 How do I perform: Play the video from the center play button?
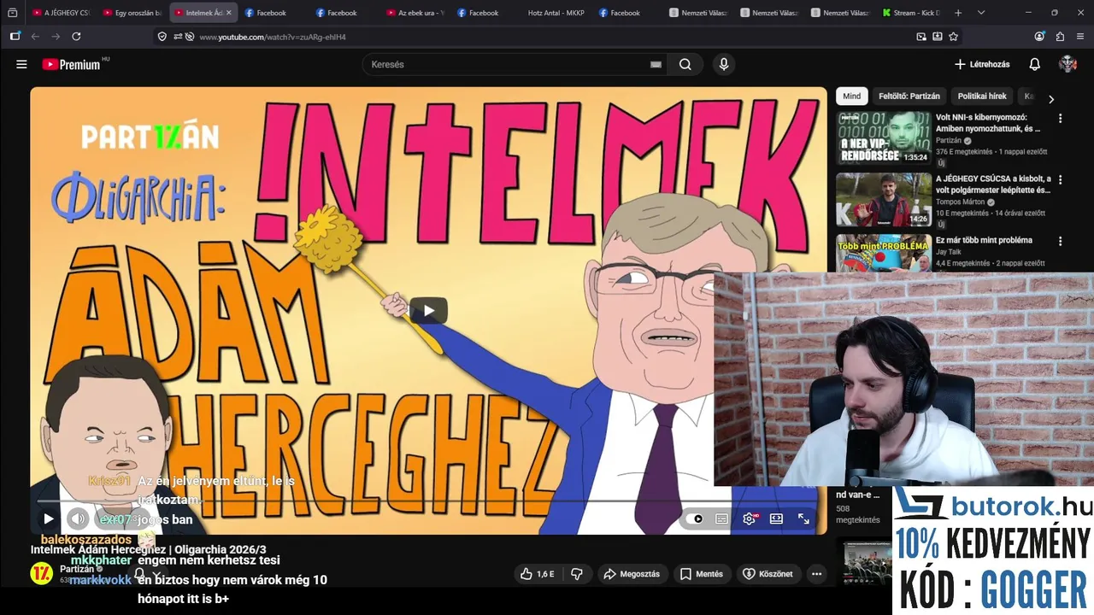(428, 310)
